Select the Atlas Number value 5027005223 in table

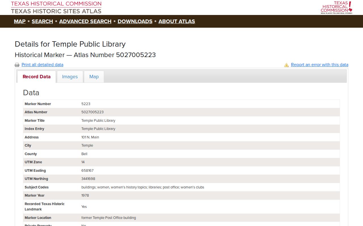coord(92,112)
